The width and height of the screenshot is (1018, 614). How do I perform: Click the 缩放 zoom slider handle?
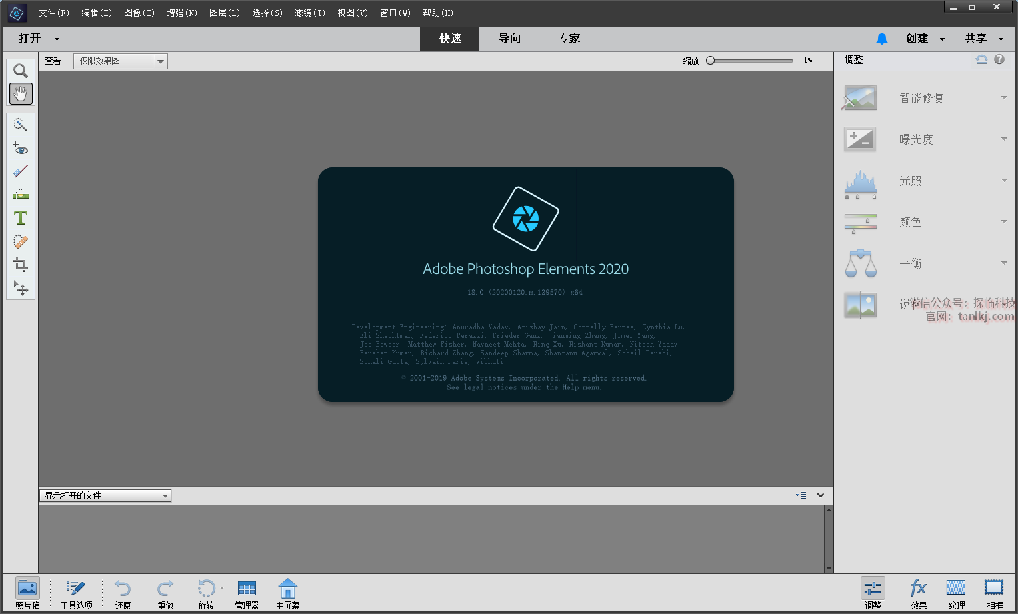click(711, 61)
